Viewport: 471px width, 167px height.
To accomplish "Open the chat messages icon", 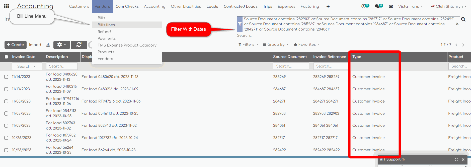I will (377, 6).
